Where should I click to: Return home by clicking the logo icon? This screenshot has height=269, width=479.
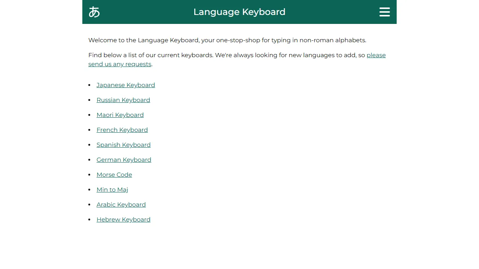[94, 12]
